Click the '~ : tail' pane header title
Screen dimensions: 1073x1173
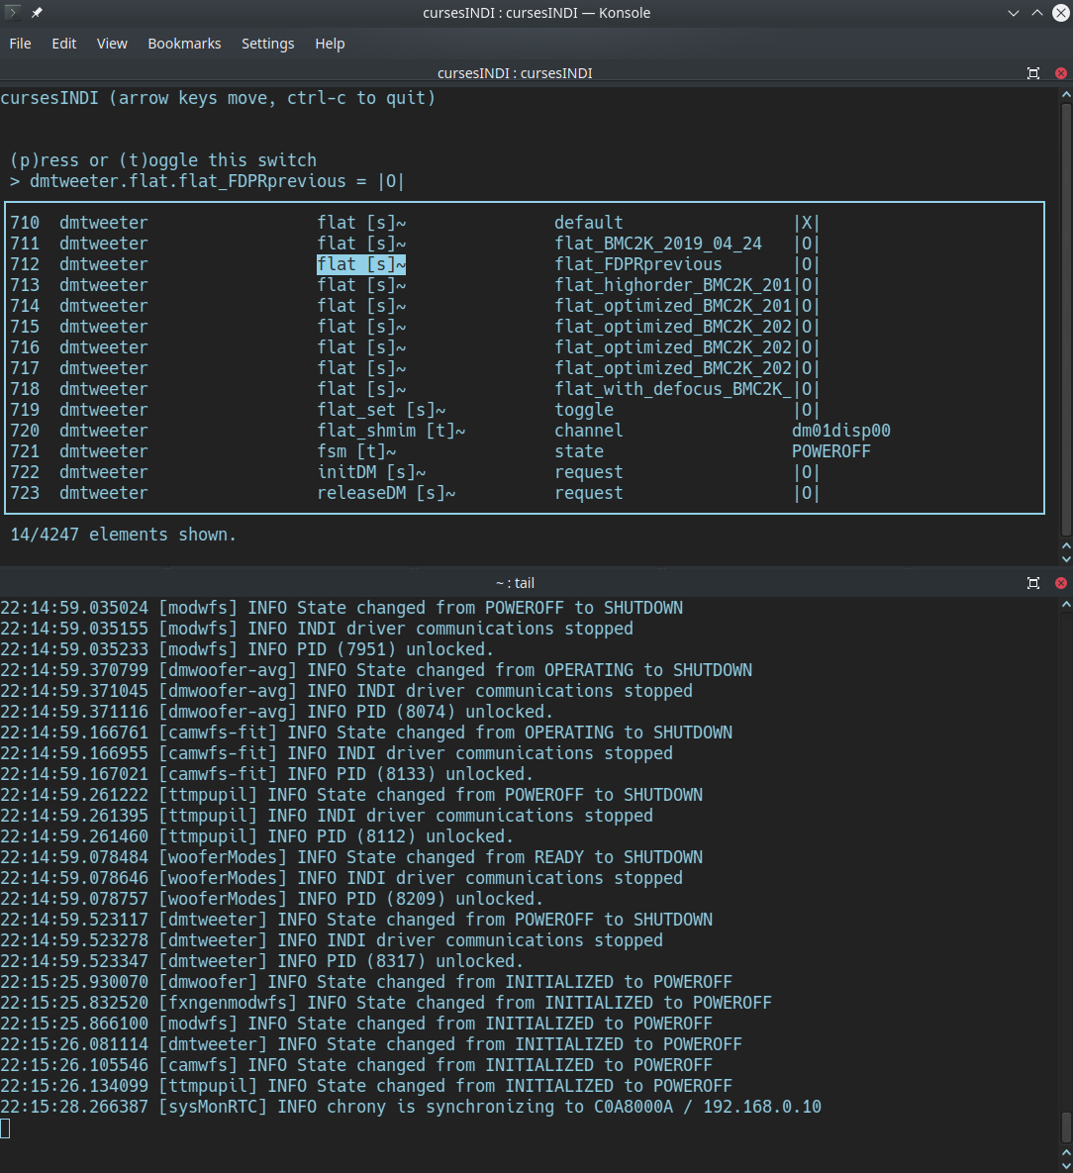[515, 583]
